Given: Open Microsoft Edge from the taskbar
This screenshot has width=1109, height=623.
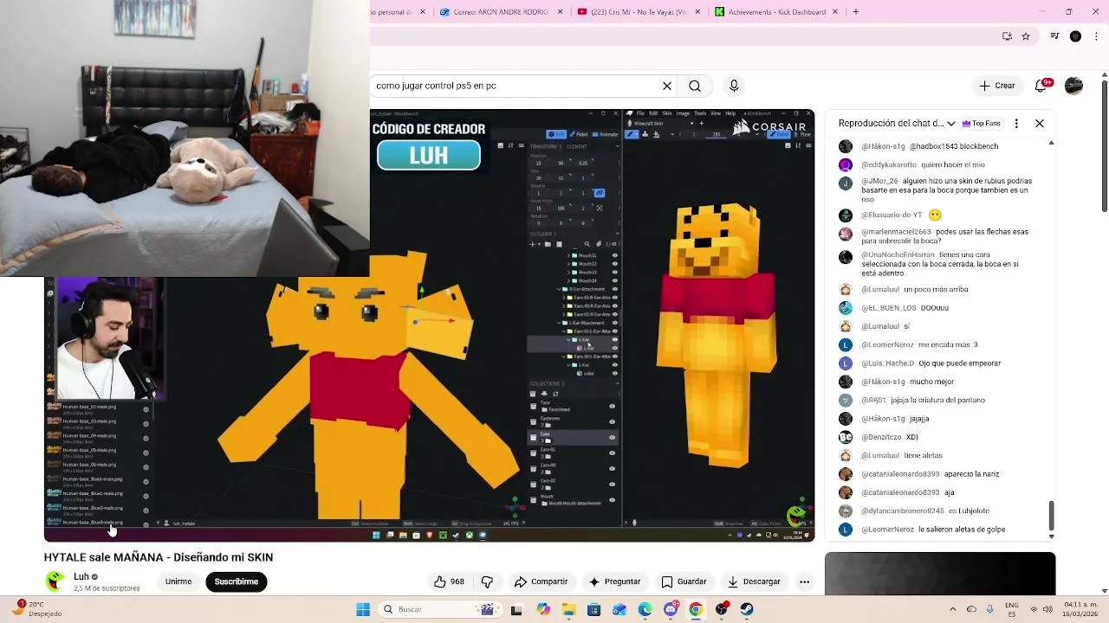Looking at the screenshot, I should click(x=645, y=609).
